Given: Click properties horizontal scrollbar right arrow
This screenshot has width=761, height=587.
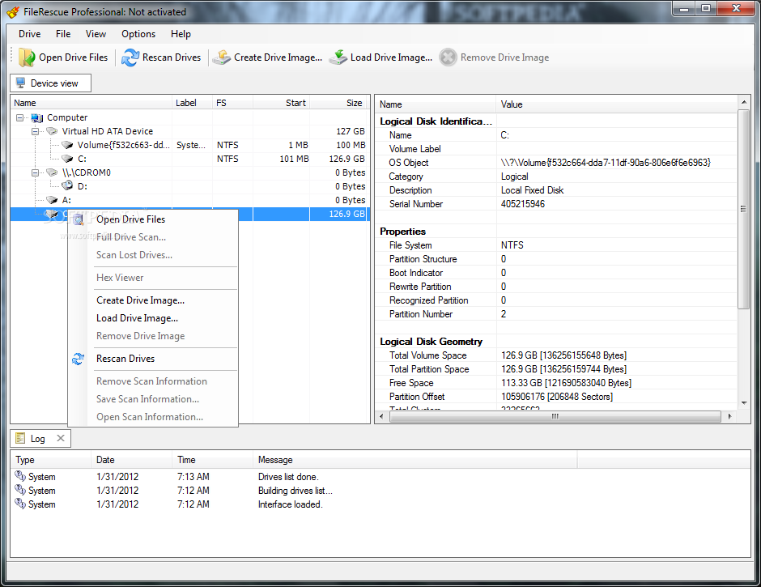Looking at the screenshot, I should (730, 417).
